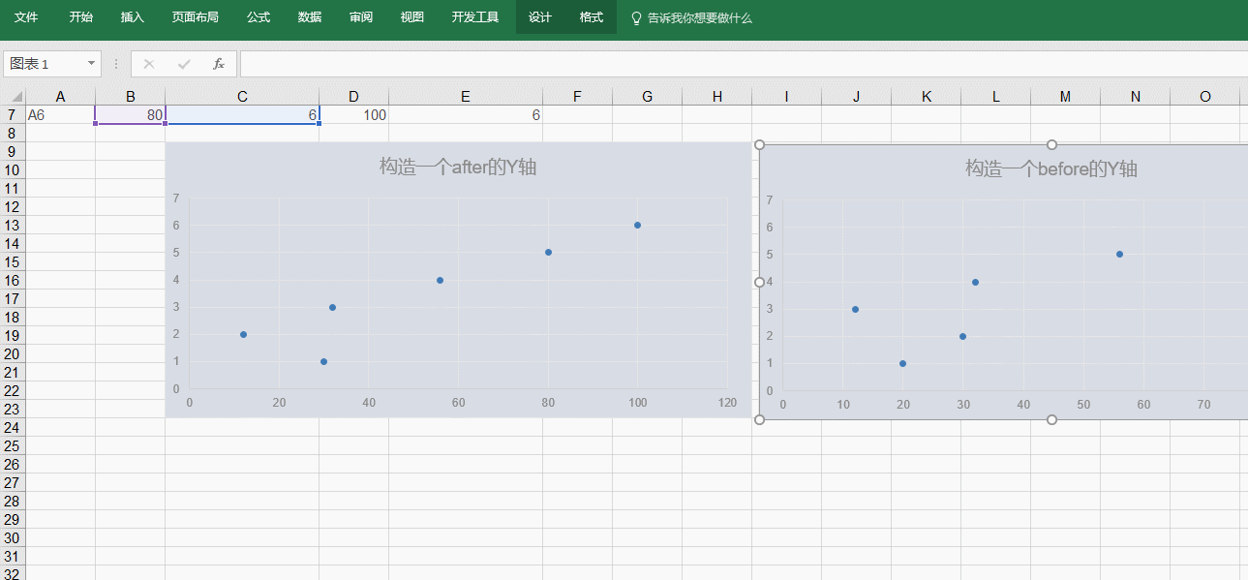This screenshot has height=580, width=1248.
Task: Click cell D7 containing 100
Action: [353, 115]
